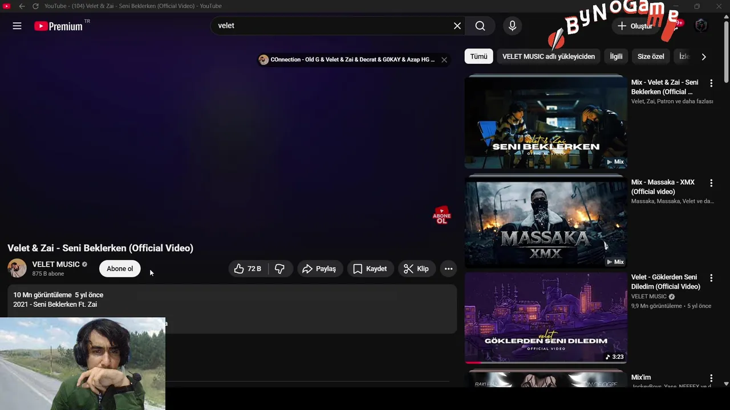Subscribe with Abone ol button
Viewport: 730px width, 410px height.
coord(120,269)
